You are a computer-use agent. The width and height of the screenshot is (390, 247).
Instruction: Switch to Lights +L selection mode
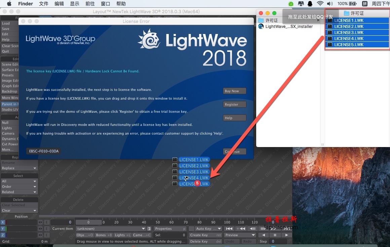click(122, 235)
